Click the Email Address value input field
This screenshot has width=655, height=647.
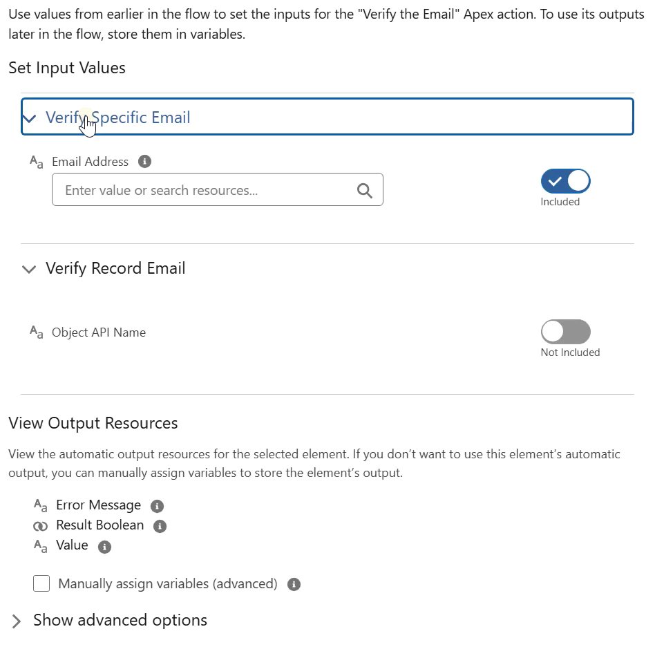point(217,189)
